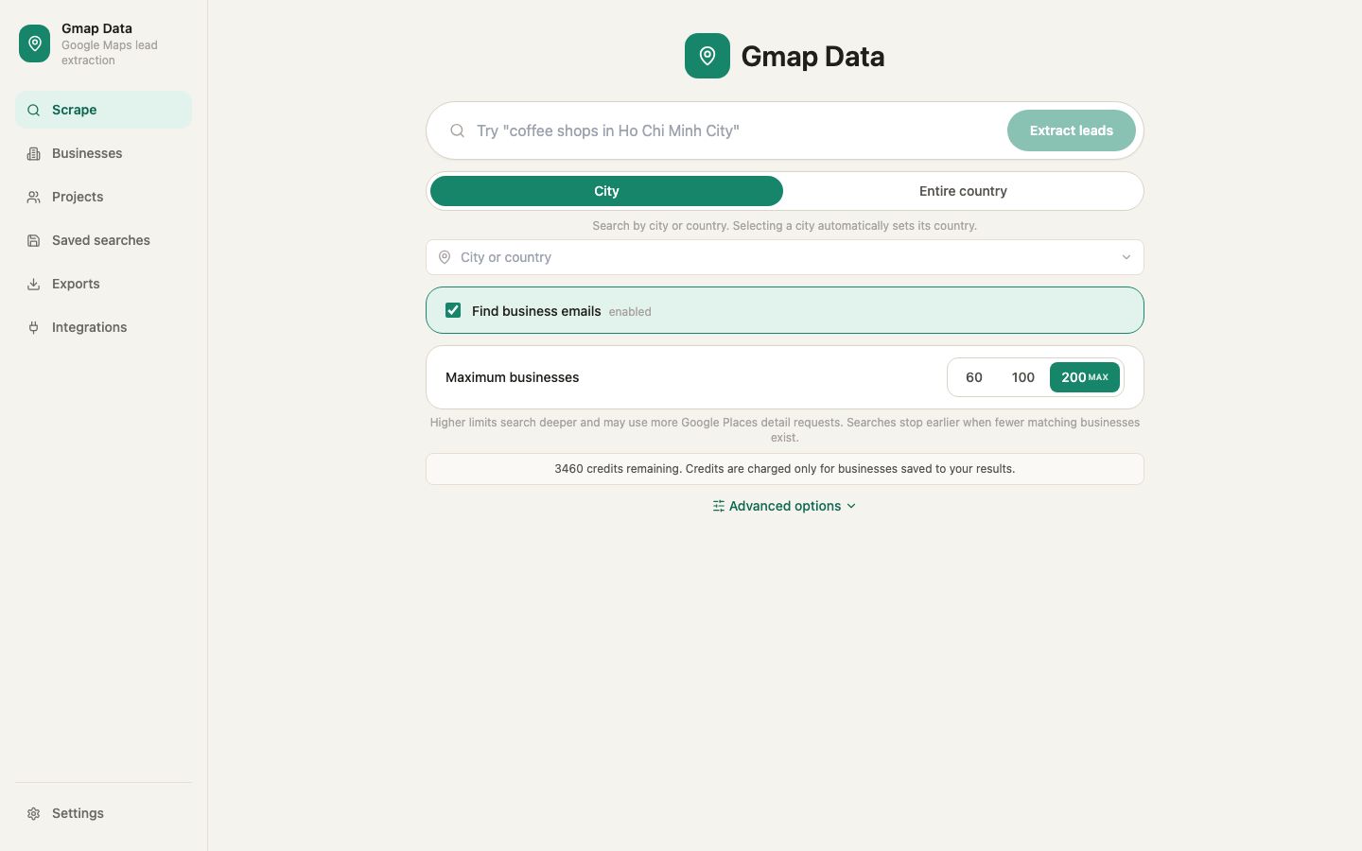Click the Extract leads button
This screenshot has height=851, width=1362.
click(1071, 130)
